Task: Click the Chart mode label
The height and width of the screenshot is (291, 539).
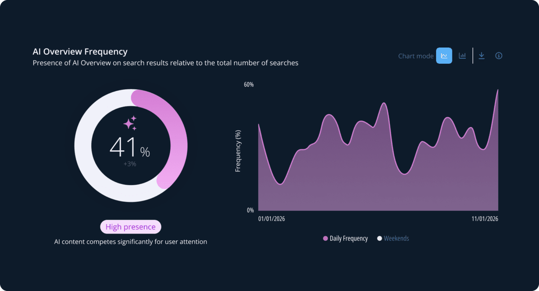Action: [x=416, y=56]
